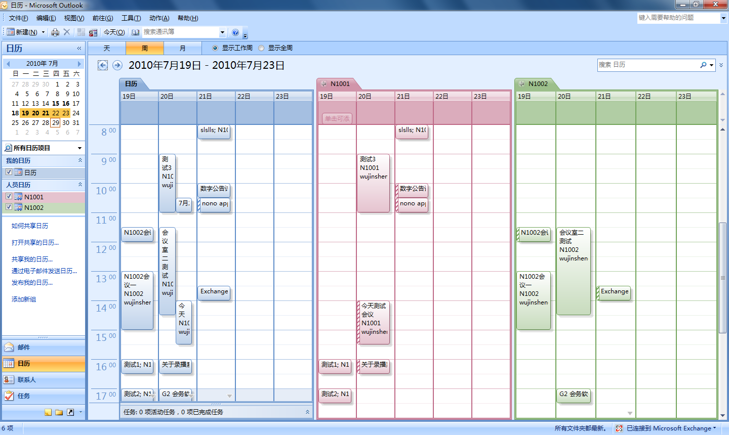Open the help question box dropdown

(x=723, y=18)
